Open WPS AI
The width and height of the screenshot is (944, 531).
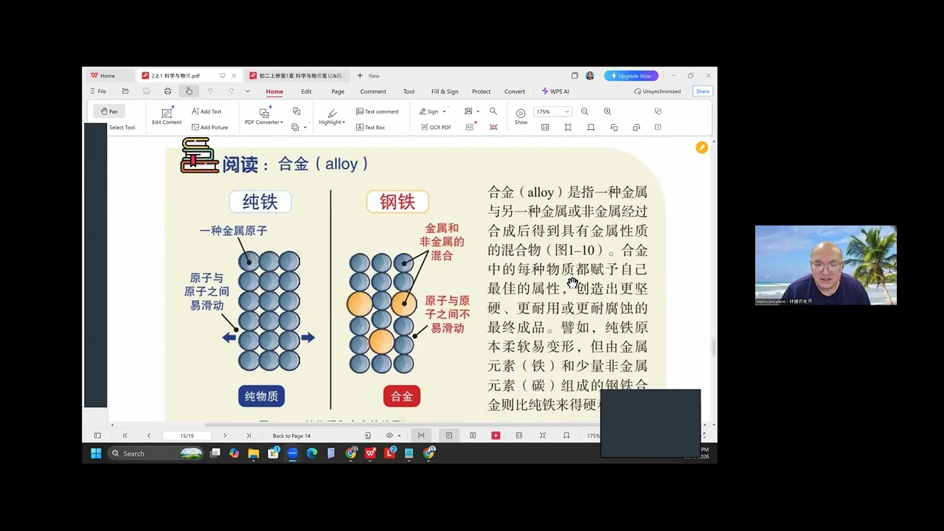555,91
